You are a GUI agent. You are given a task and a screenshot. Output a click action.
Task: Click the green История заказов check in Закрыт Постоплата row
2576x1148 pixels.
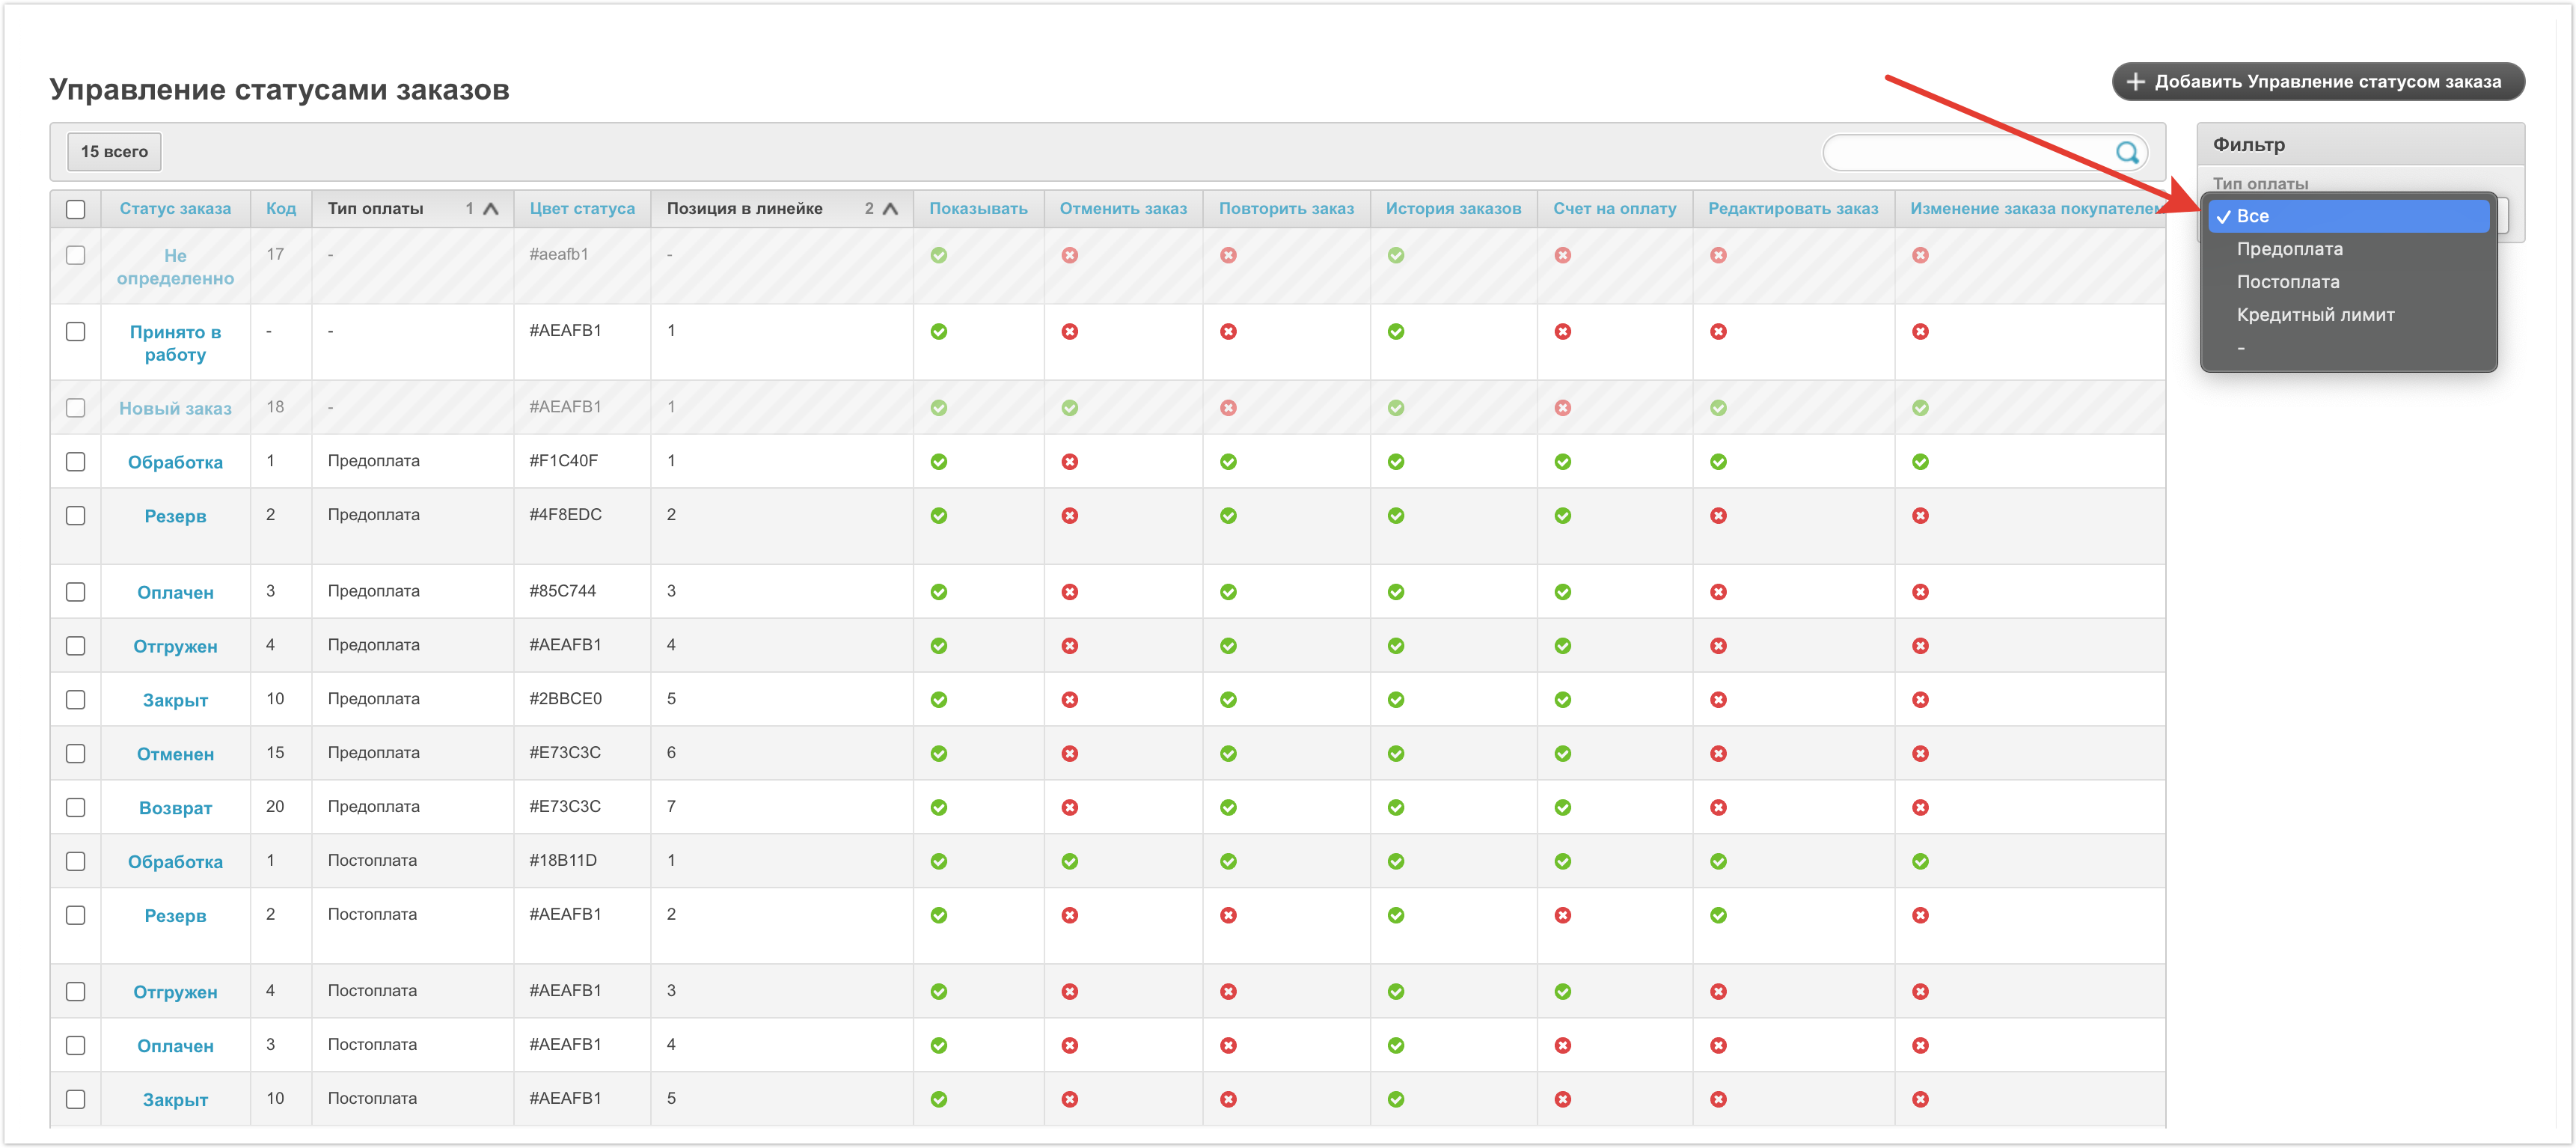(1395, 1099)
